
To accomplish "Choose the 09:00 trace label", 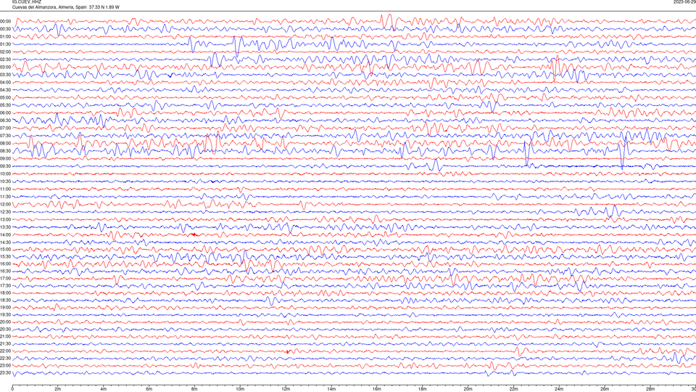I will tap(5, 158).
